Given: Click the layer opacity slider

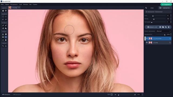Looking at the screenshot, I should [161, 34].
